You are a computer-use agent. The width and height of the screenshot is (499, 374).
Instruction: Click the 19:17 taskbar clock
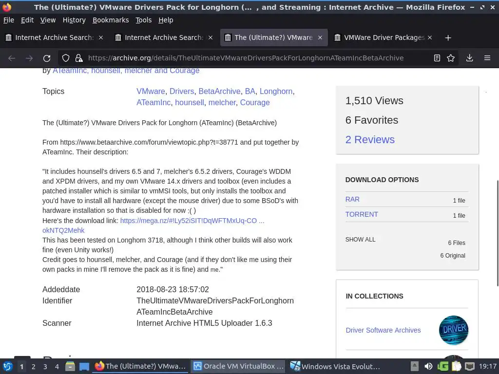click(x=487, y=366)
